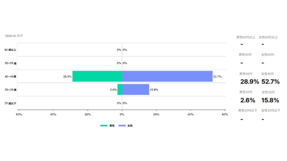The image size is (287, 161).
Task: Click the 52.7% value under 女性40代
Action: (270, 82)
